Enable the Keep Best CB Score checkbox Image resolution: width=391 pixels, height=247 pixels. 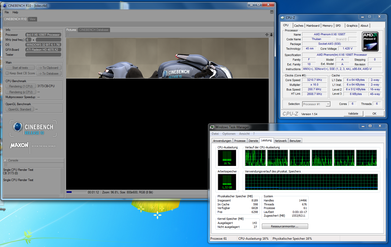point(7,73)
